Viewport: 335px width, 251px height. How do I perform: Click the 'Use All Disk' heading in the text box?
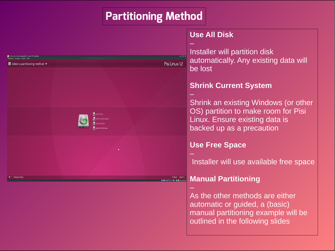click(212, 35)
